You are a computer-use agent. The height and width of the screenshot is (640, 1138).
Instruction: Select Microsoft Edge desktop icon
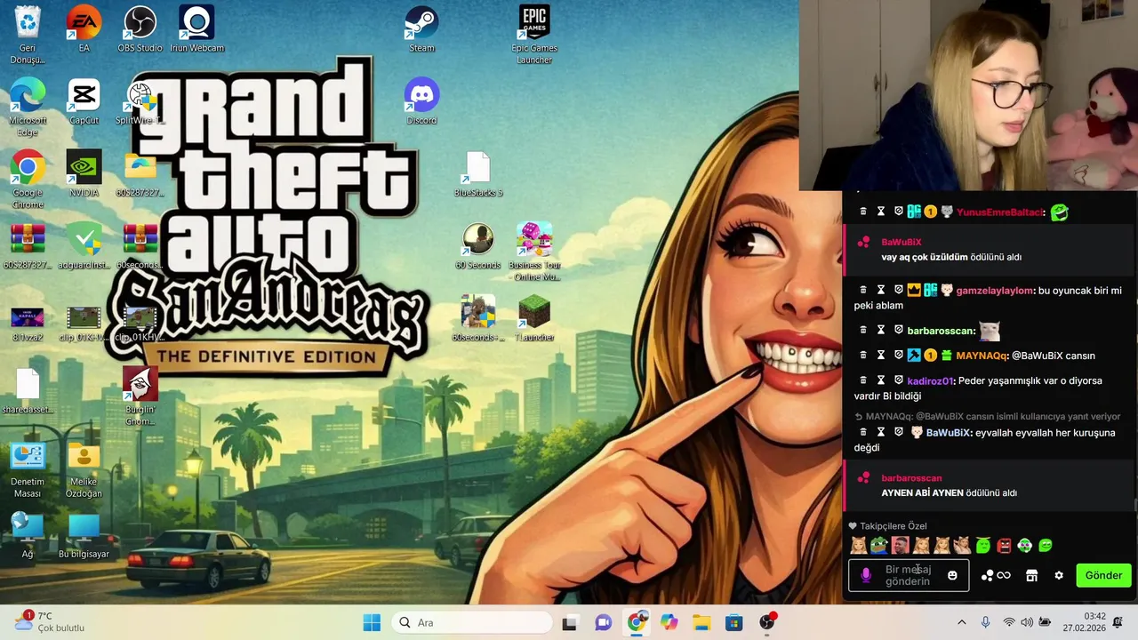click(x=28, y=107)
